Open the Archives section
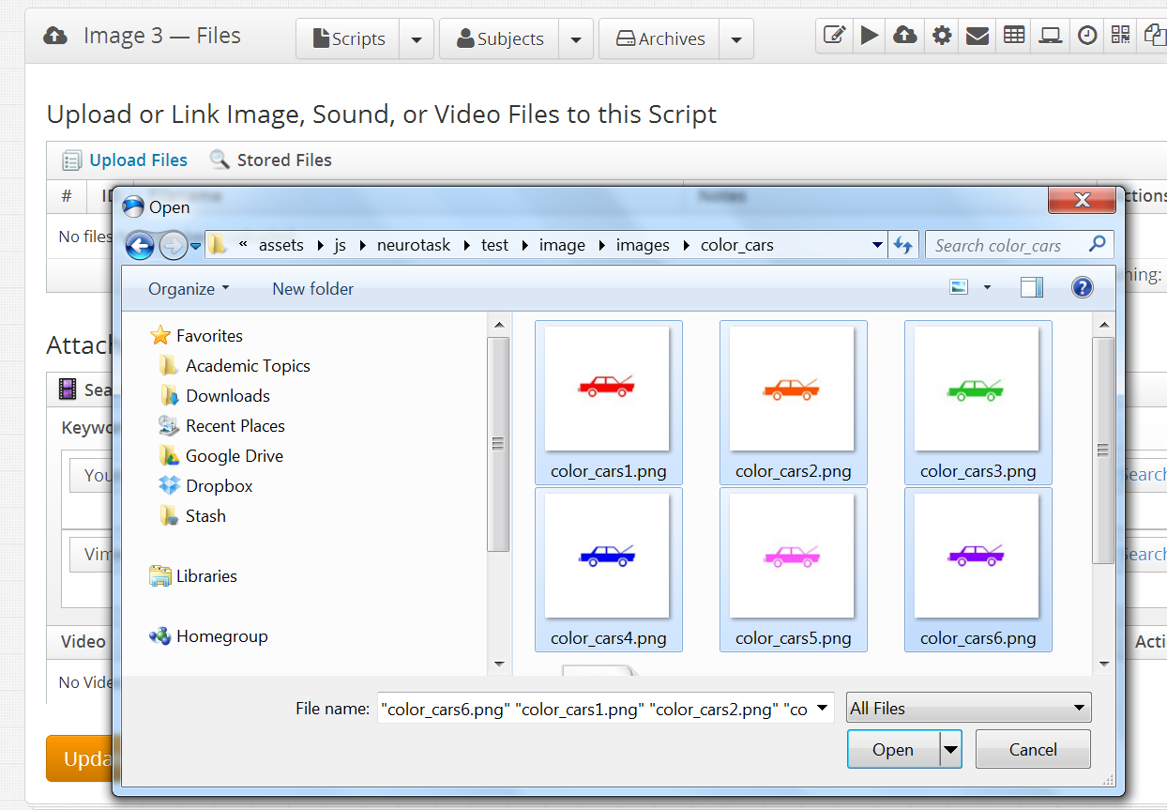 pos(659,38)
